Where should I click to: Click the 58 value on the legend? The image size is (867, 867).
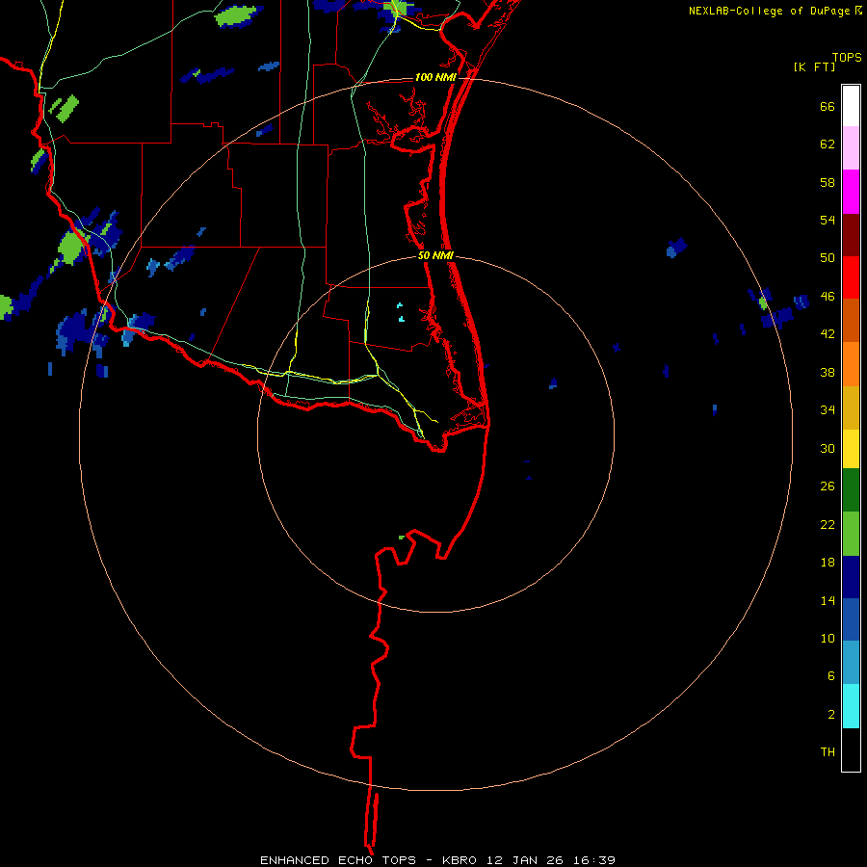coord(828,182)
